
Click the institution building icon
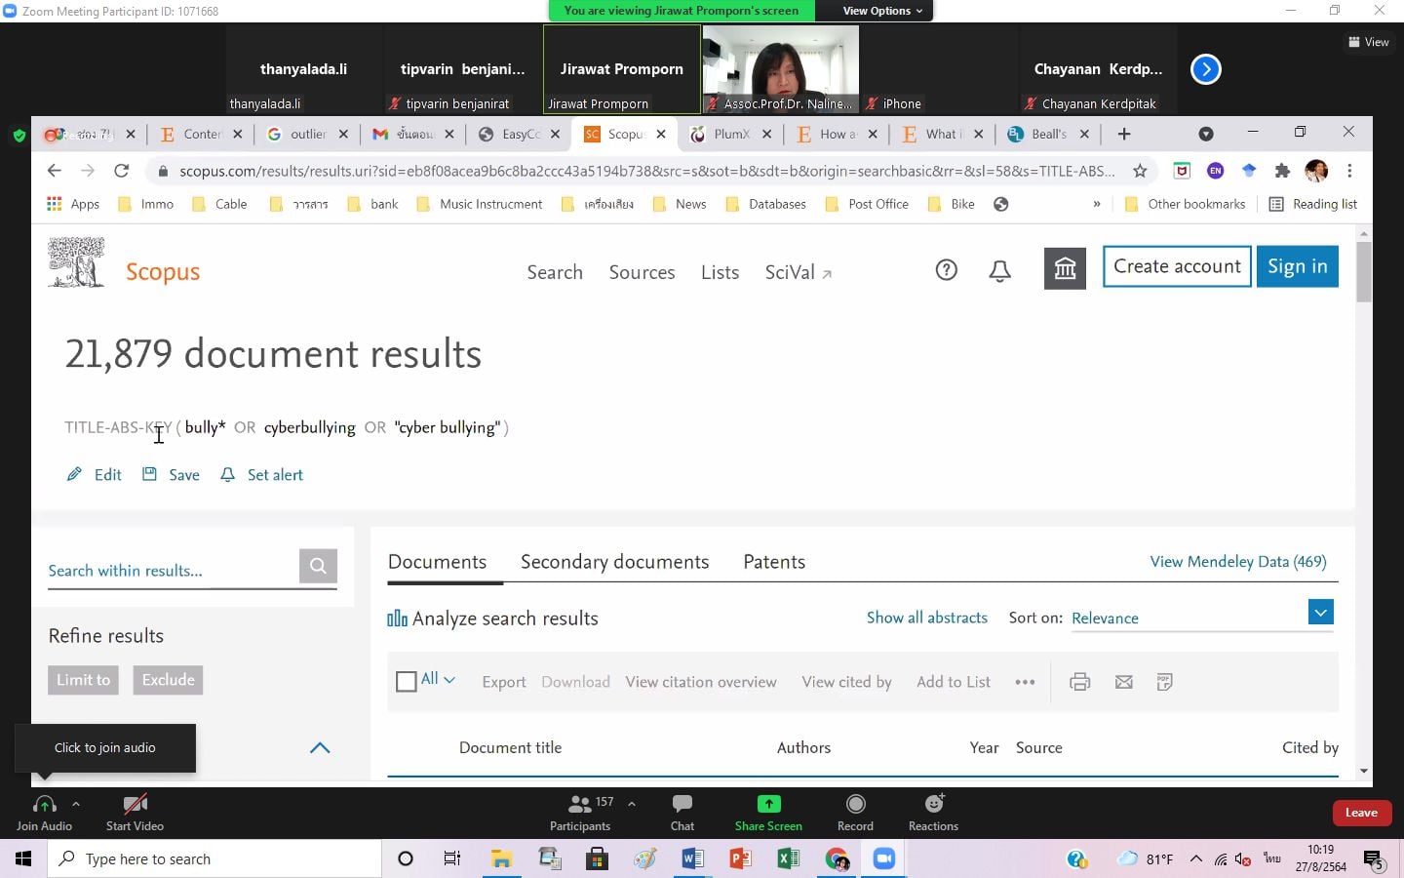point(1065,268)
